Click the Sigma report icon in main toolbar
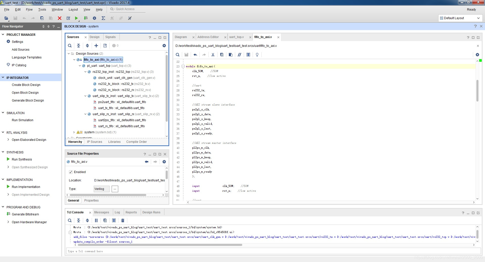 pos(103,18)
